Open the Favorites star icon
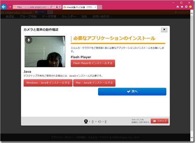The width and height of the screenshot is (195, 143). [182, 7]
